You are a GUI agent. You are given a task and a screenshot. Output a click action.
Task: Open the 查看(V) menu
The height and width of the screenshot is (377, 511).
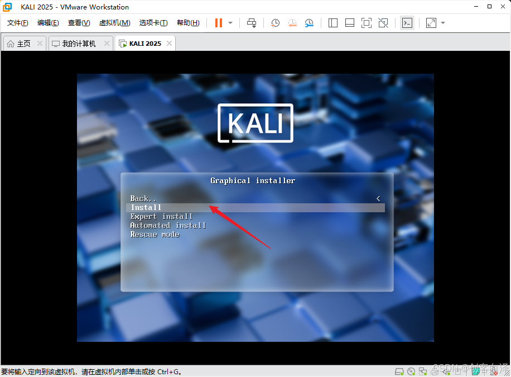tap(79, 23)
